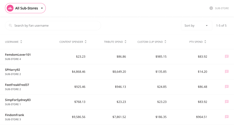Sort by Username column arrows
234x127 pixels.
[x=21, y=42]
